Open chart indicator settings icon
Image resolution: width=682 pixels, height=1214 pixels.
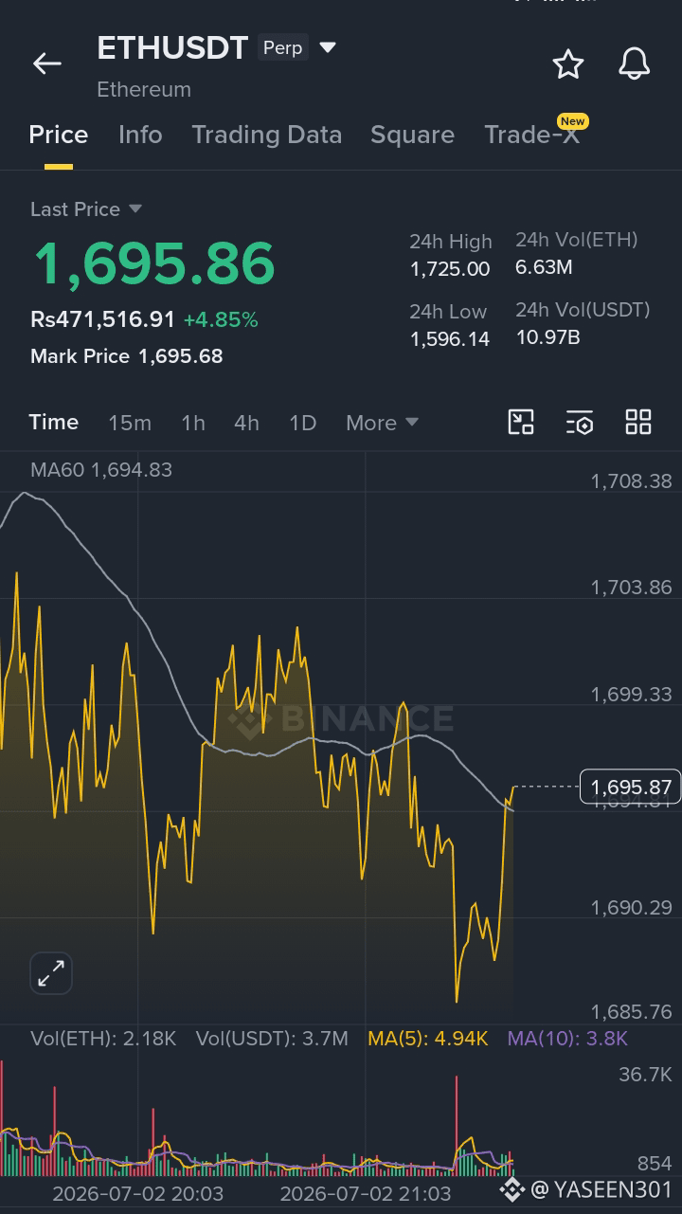click(x=580, y=423)
